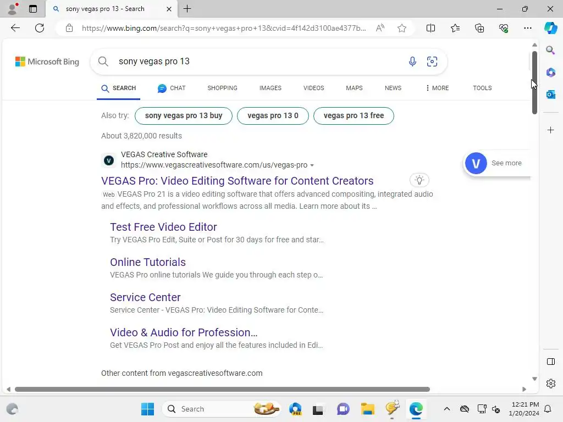Try suggestion sony vegas pro 13 buy
This screenshot has height=422, width=563.
pos(184,115)
